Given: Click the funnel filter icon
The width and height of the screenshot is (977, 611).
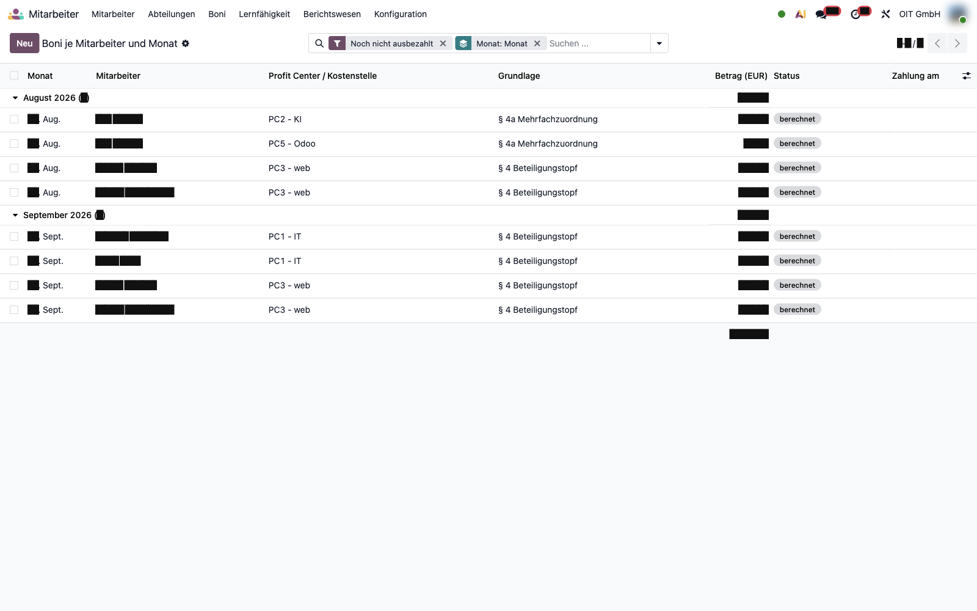Looking at the screenshot, I should [x=337, y=43].
